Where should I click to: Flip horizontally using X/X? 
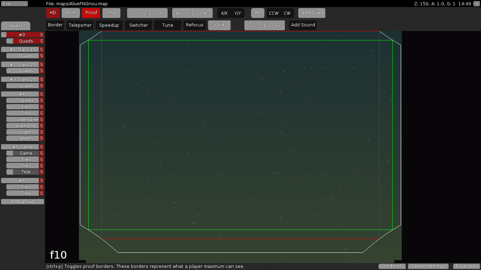pyautogui.click(x=225, y=13)
